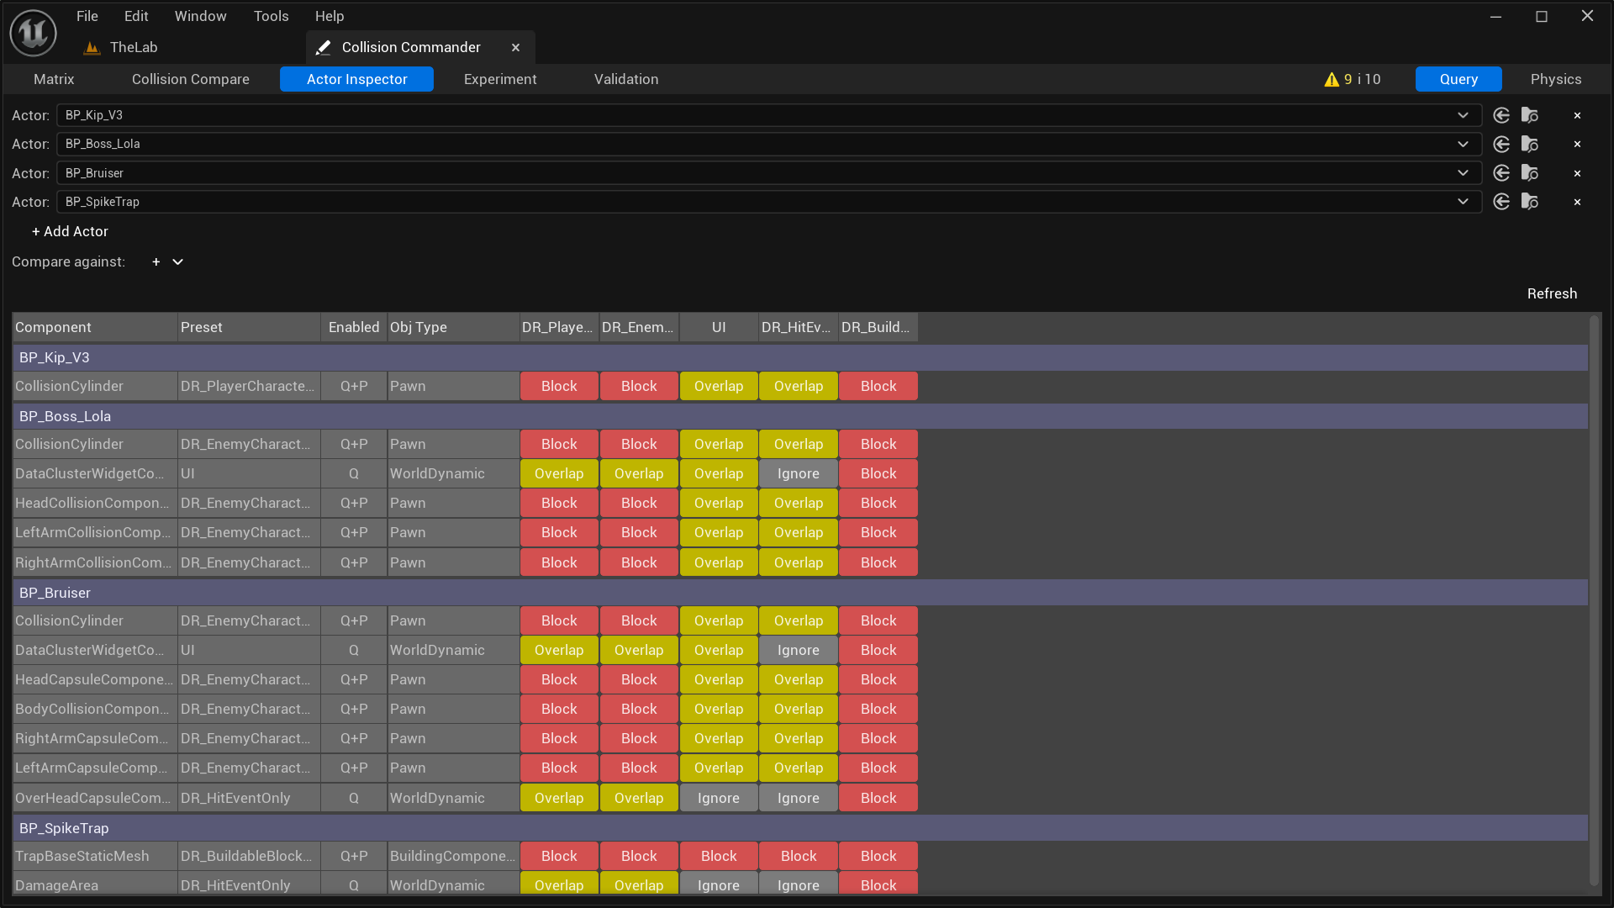
Task: Switch to the Collision Compare tab
Action: [190, 79]
